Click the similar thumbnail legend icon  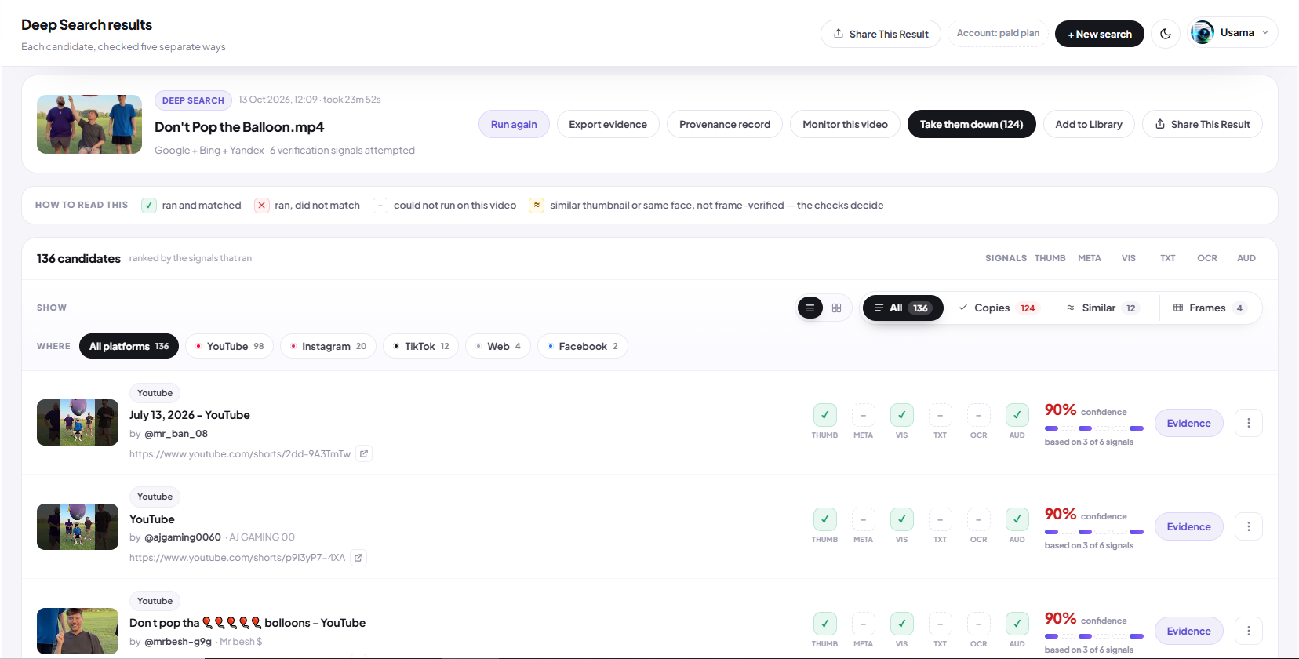[x=537, y=206]
